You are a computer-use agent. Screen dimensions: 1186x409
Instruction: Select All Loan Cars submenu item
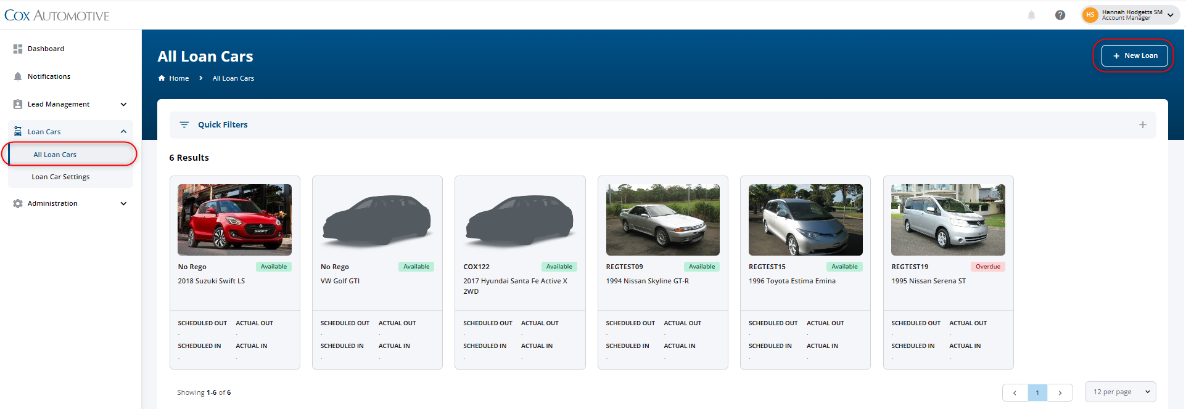(70, 155)
